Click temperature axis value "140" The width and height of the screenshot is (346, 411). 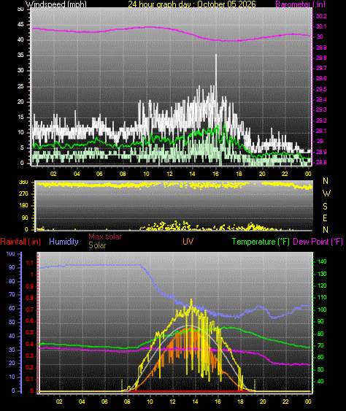tap(322, 261)
